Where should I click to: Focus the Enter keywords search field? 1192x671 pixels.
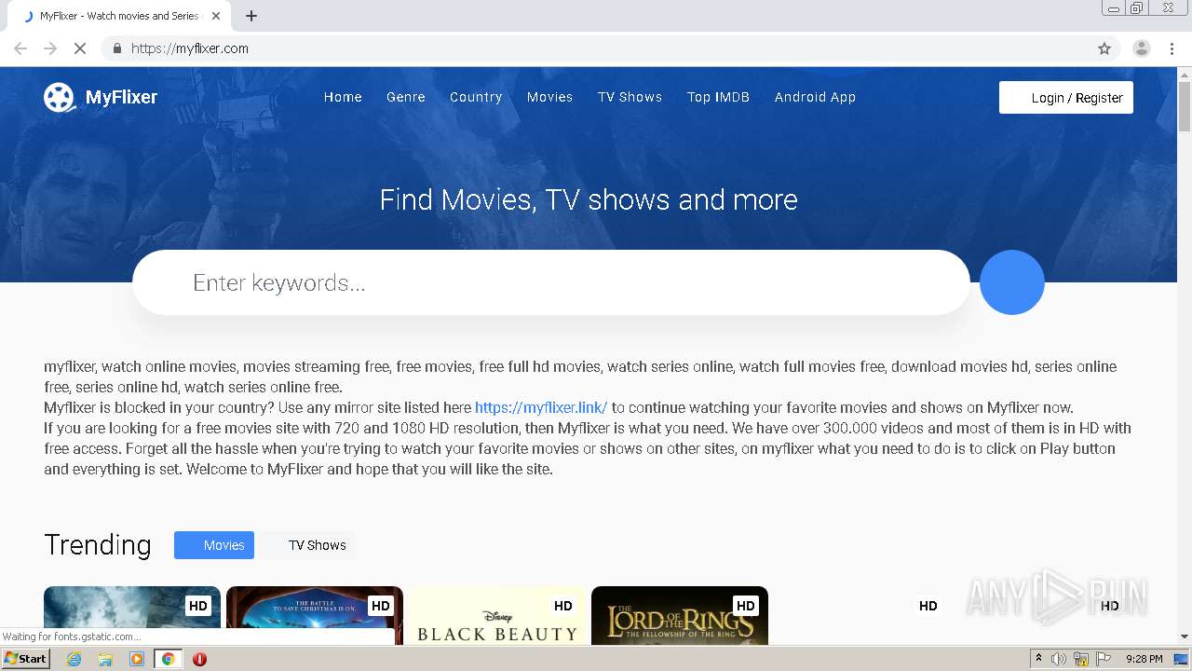pyautogui.click(x=551, y=282)
